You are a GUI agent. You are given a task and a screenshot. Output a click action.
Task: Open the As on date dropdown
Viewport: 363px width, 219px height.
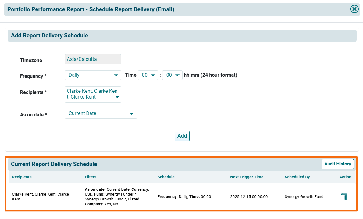pos(101,113)
